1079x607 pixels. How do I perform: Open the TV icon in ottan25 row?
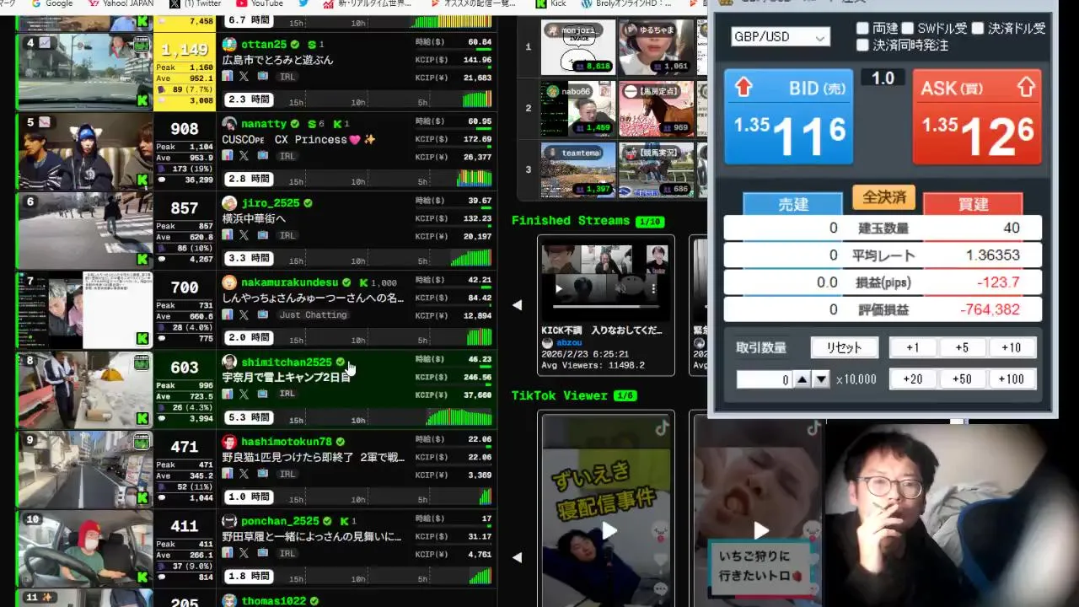(262, 76)
